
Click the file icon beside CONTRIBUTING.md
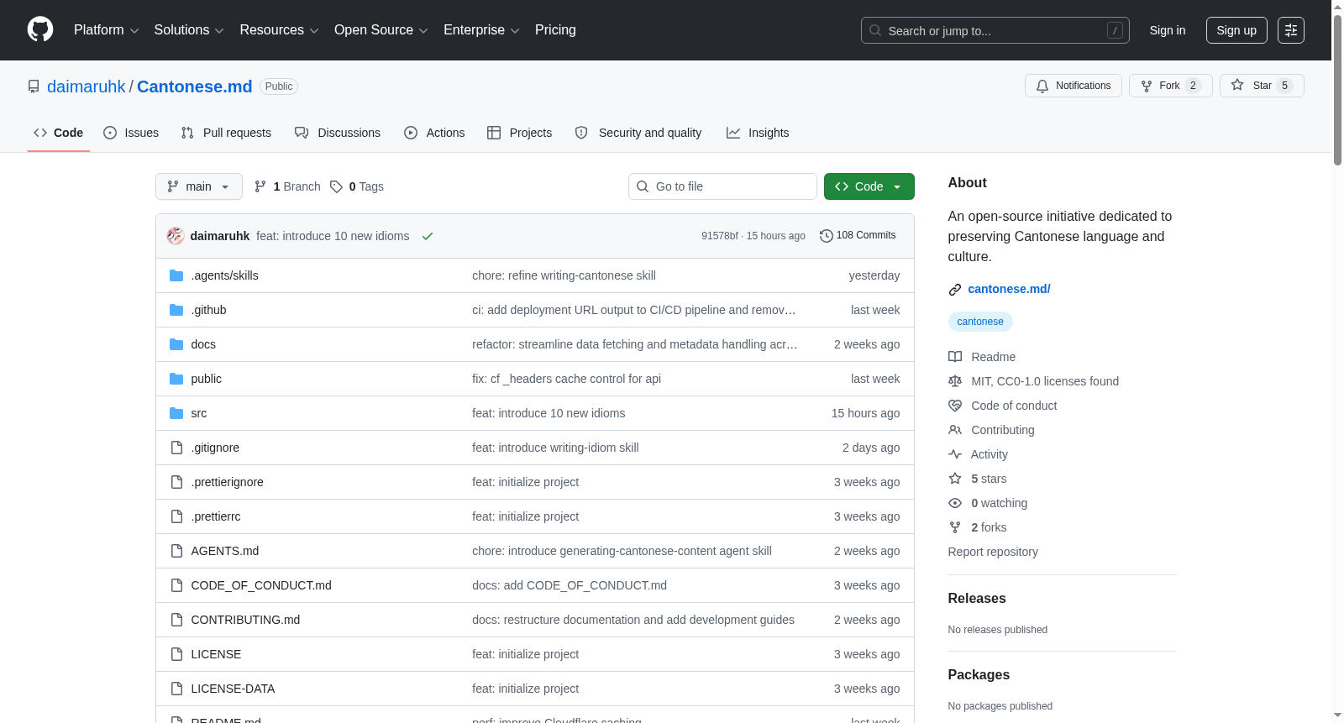176,620
